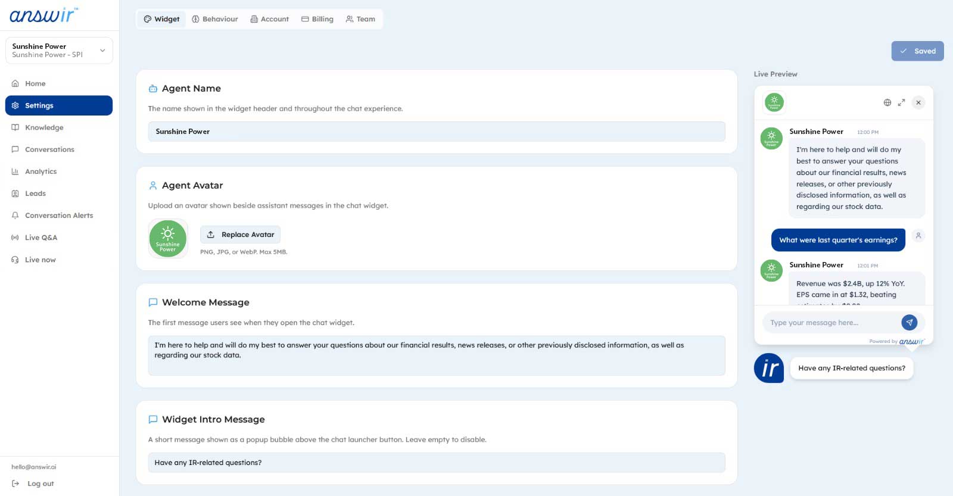The width and height of the screenshot is (953, 496).
Task: Click the Home house icon
Action: tap(15, 83)
